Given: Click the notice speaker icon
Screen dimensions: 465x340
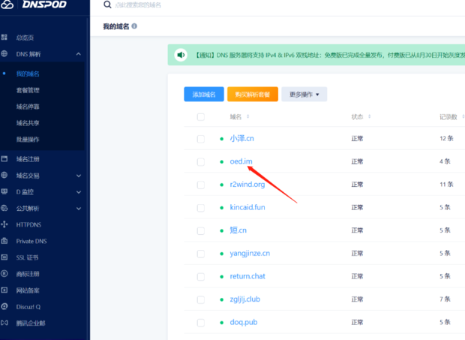Looking at the screenshot, I should 181,55.
